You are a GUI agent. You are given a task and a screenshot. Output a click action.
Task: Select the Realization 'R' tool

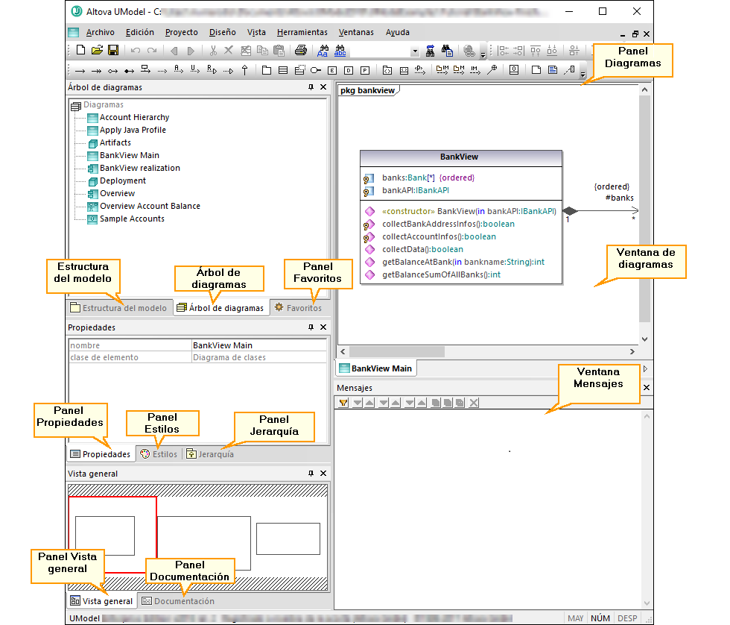[212, 70]
